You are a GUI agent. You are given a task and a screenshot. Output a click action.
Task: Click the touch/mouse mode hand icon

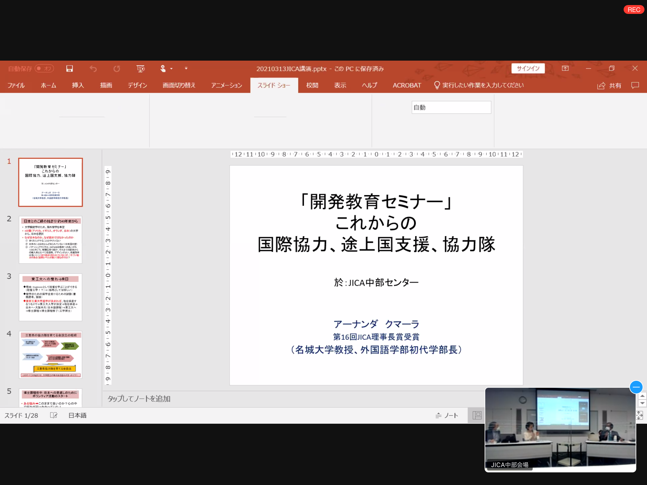[163, 69]
